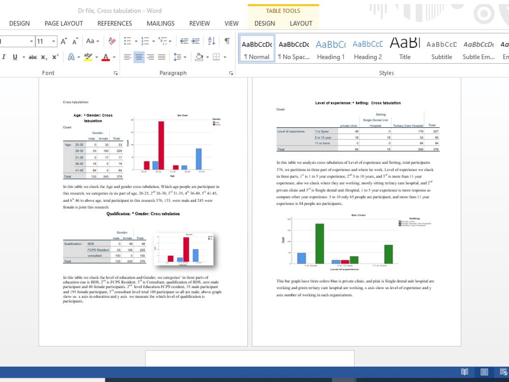
Task: Apply bulleted list formatting
Action: (x=128, y=41)
